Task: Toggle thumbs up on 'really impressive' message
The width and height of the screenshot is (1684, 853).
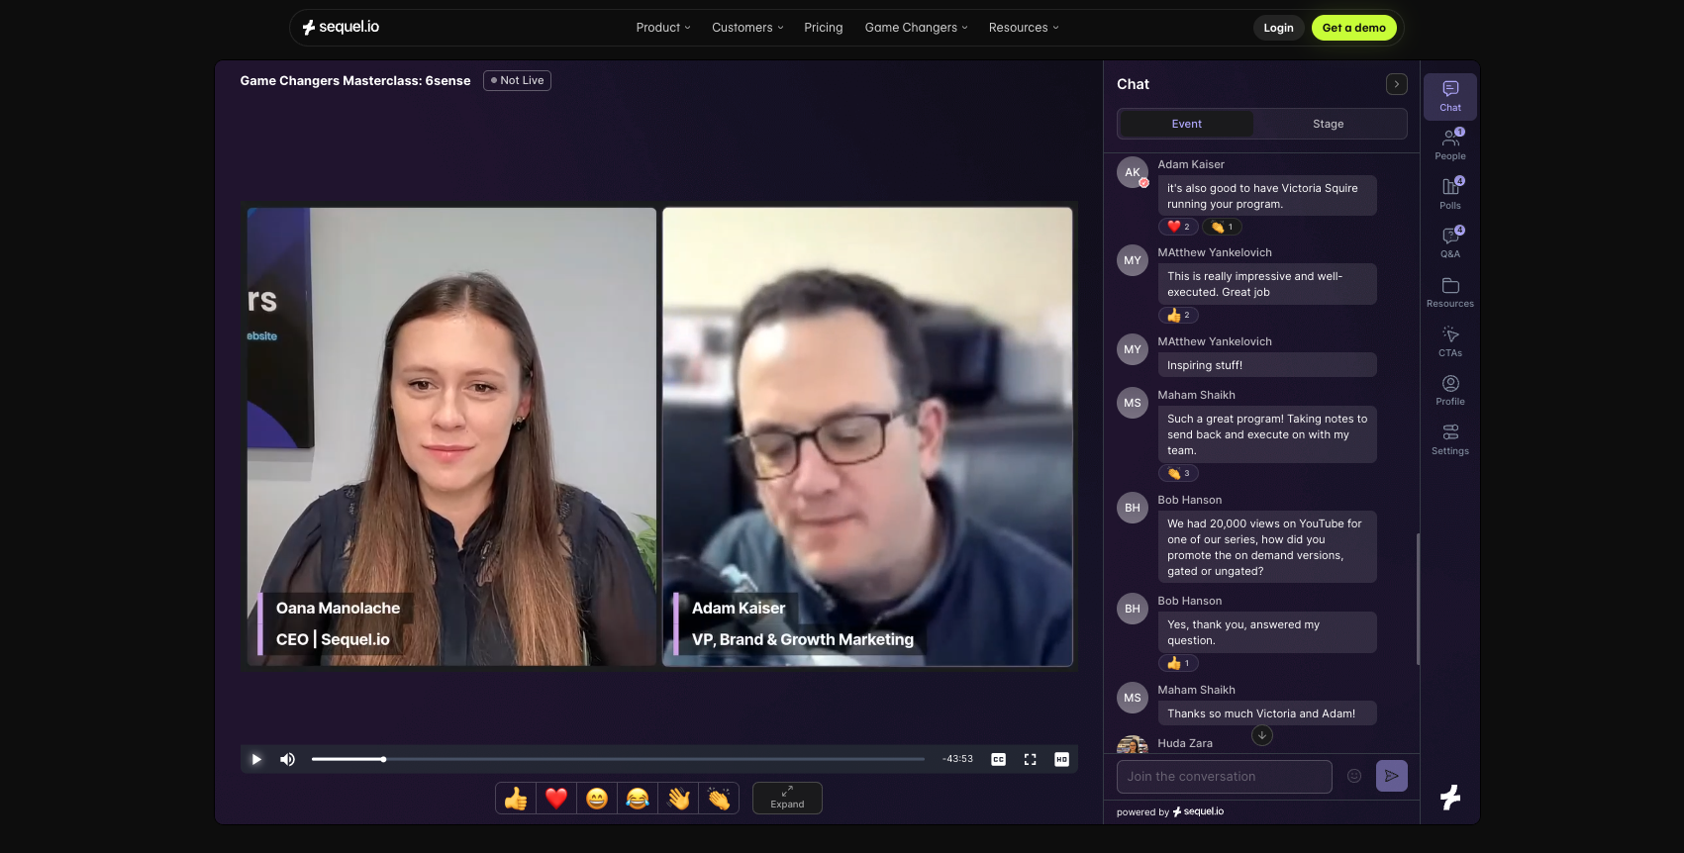Action: point(1178,315)
